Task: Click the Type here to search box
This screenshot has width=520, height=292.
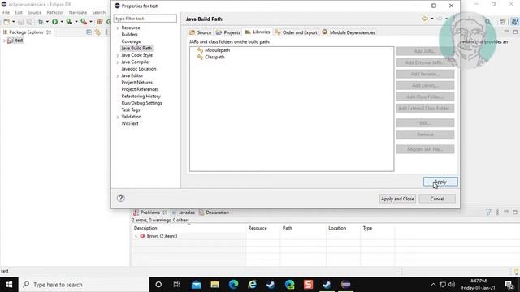Action: point(84,285)
